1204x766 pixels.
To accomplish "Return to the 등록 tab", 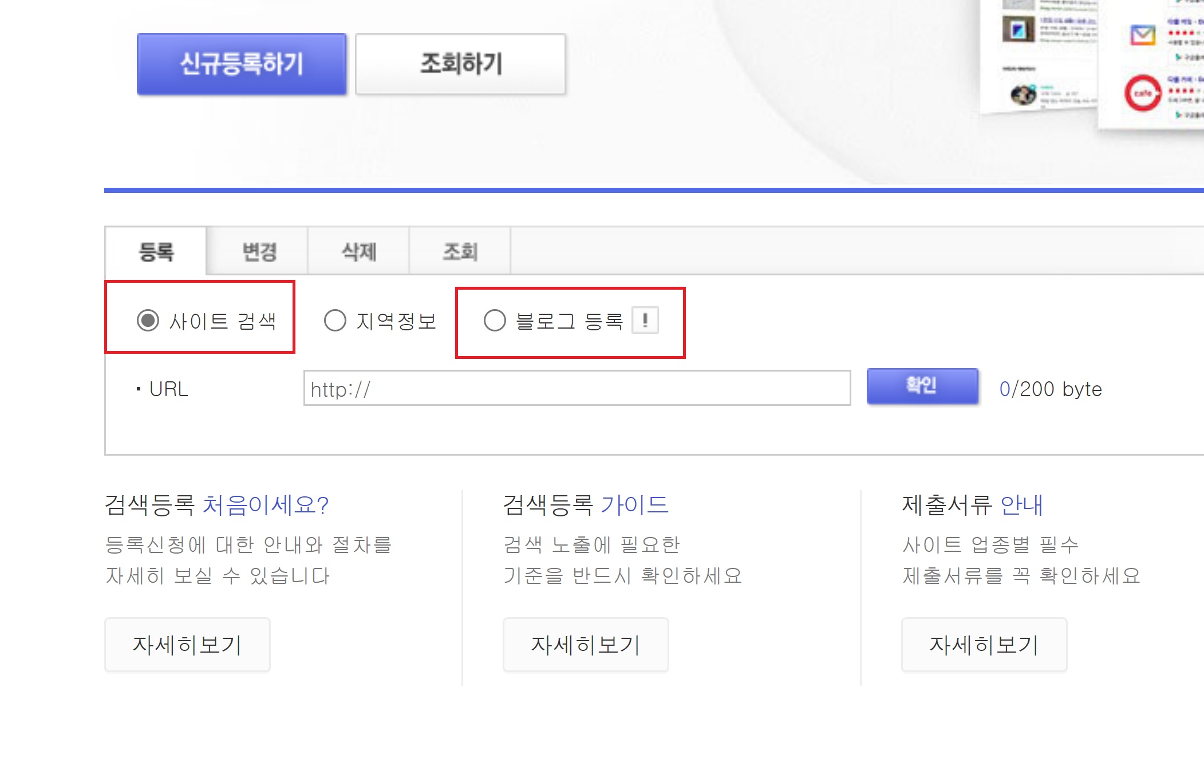I will 155,252.
